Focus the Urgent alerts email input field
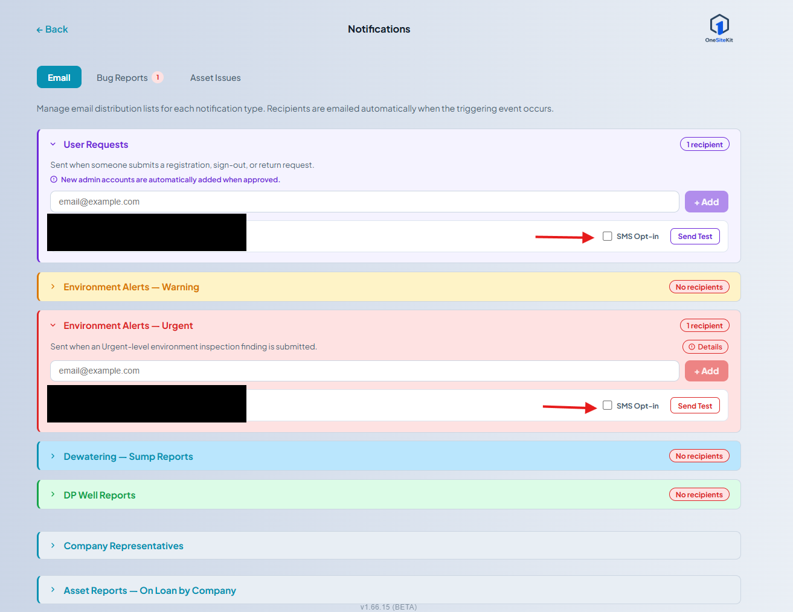Image resolution: width=793 pixels, height=612 pixels. click(x=365, y=371)
